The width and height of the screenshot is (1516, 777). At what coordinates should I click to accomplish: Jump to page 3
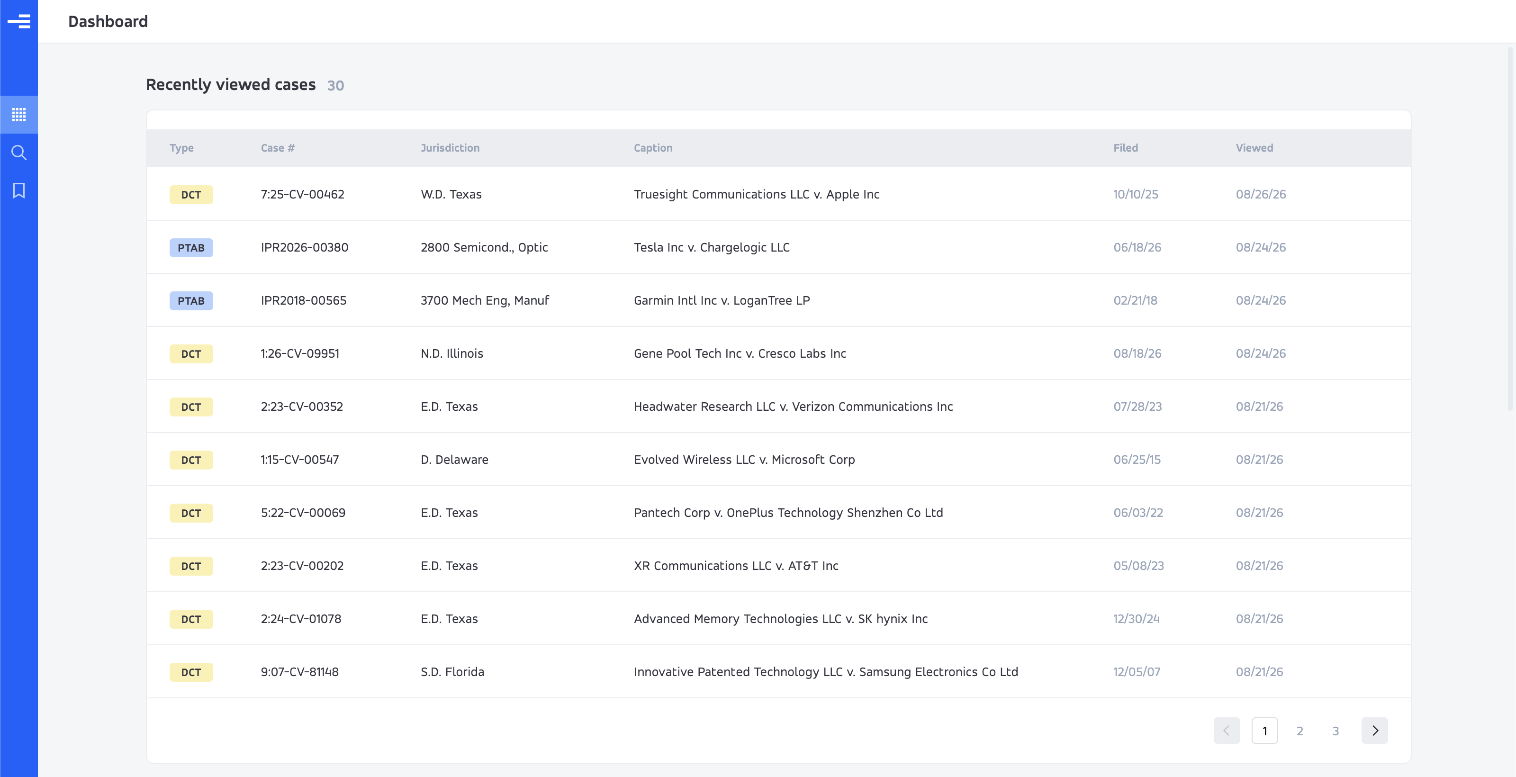[x=1336, y=731]
